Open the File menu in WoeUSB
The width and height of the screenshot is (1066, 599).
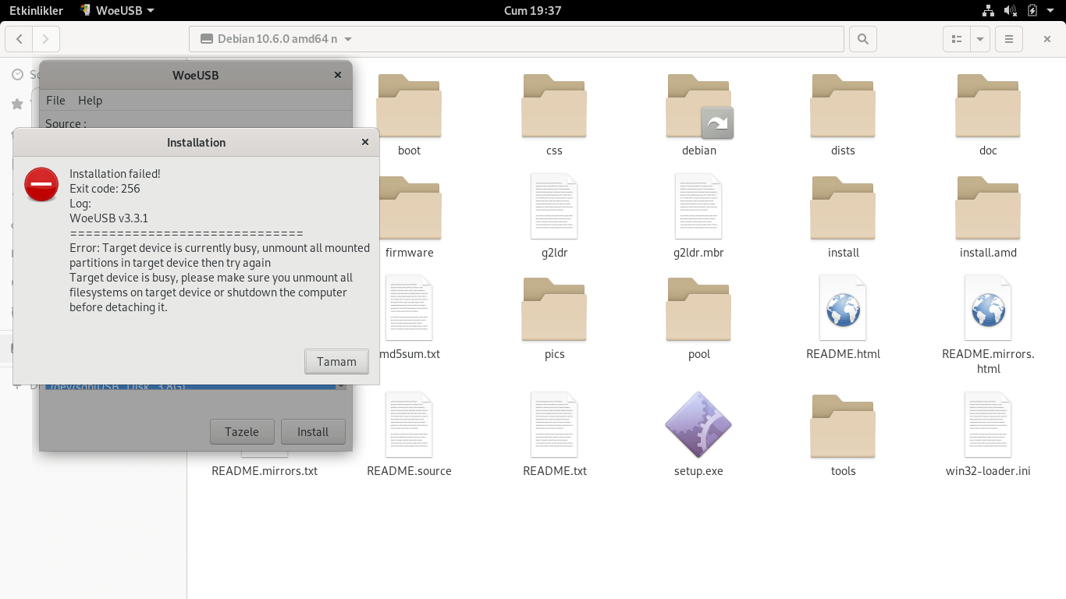coord(55,101)
